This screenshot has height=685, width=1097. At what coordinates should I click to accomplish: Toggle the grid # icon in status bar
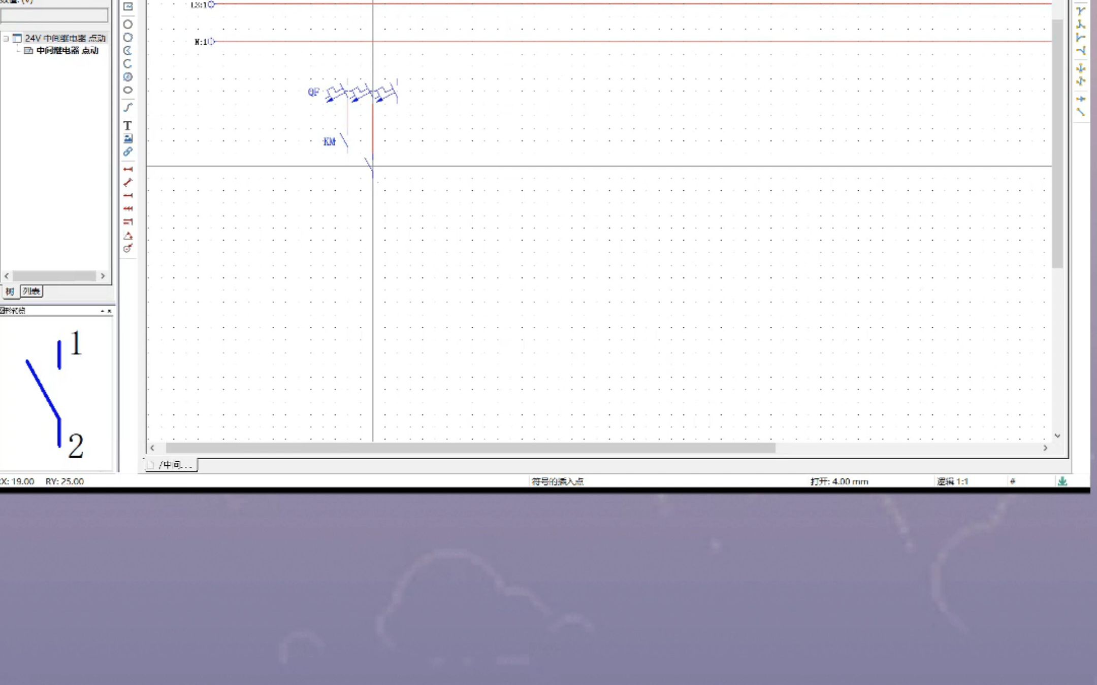tap(1013, 481)
